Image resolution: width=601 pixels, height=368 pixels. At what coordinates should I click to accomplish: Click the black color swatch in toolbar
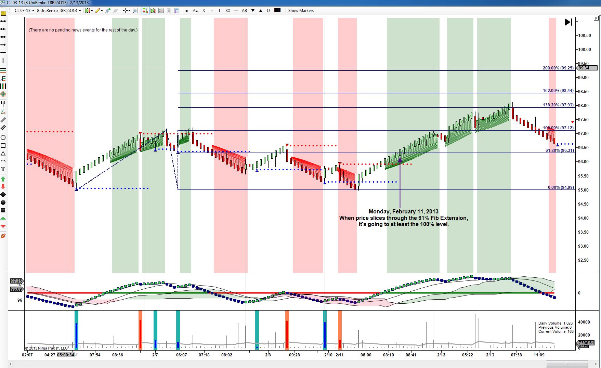(277, 11)
